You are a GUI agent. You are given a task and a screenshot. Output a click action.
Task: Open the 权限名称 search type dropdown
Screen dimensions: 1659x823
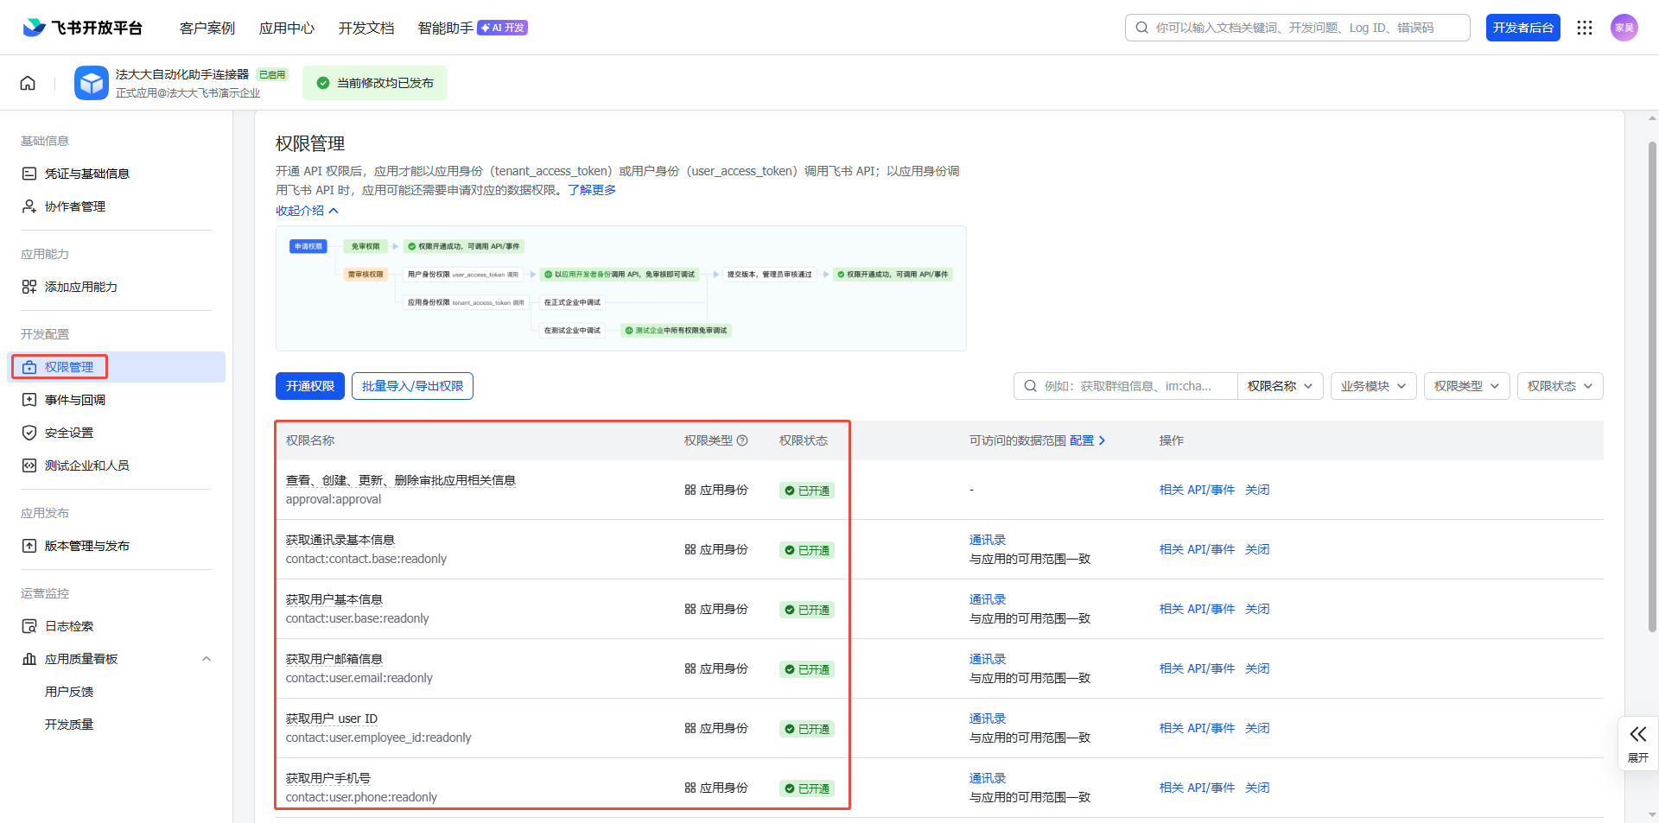tap(1280, 386)
